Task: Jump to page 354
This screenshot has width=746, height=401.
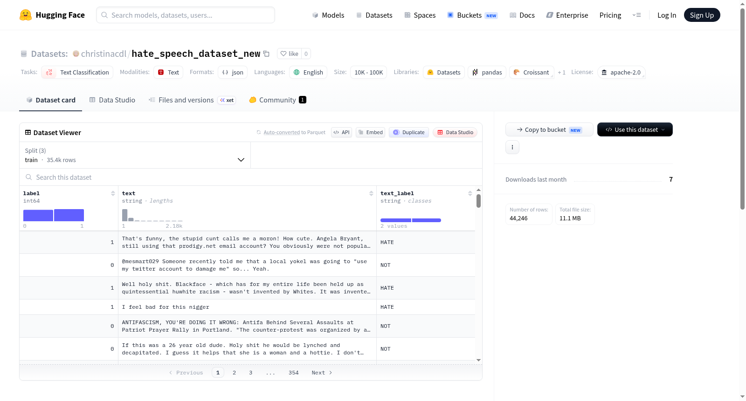Action: click(x=293, y=373)
